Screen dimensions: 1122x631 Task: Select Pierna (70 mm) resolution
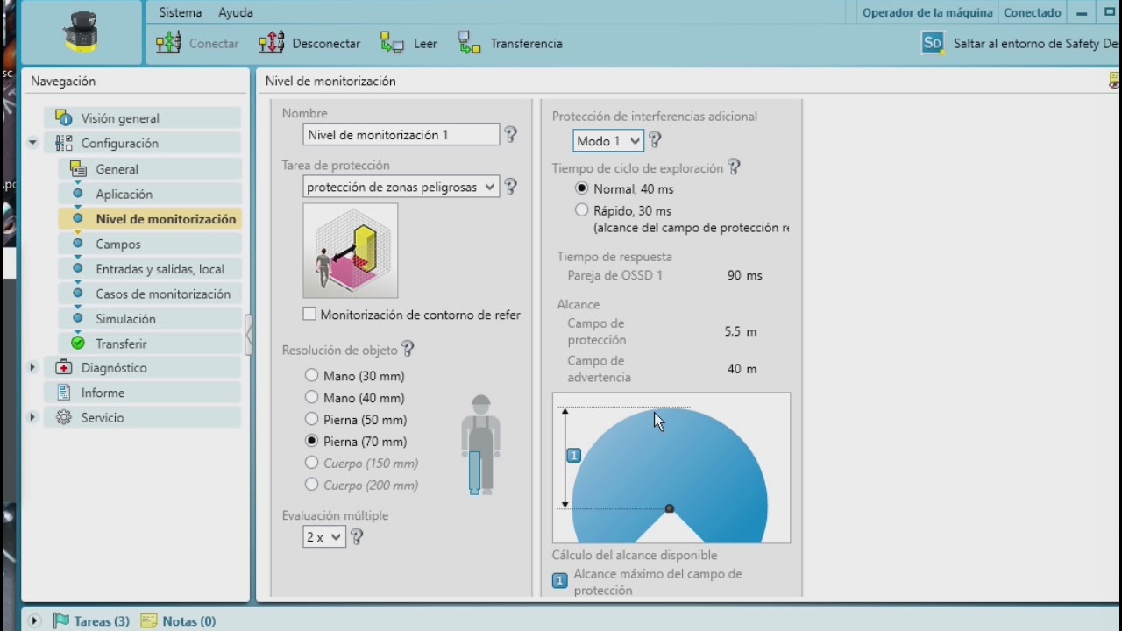point(311,441)
